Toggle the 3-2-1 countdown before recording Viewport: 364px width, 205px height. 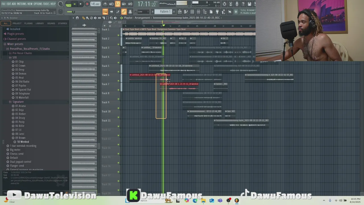[118, 4]
